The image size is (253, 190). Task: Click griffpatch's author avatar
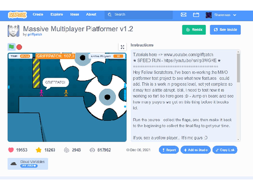[x=13, y=31]
